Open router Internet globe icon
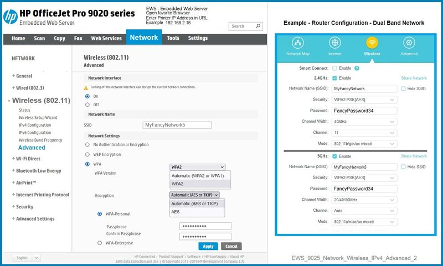Viewport: 443px width, 266px height. 335,43
